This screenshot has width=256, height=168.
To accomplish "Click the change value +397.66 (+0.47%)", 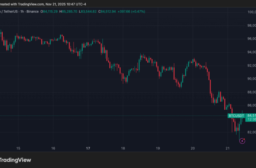I will 131,11.
